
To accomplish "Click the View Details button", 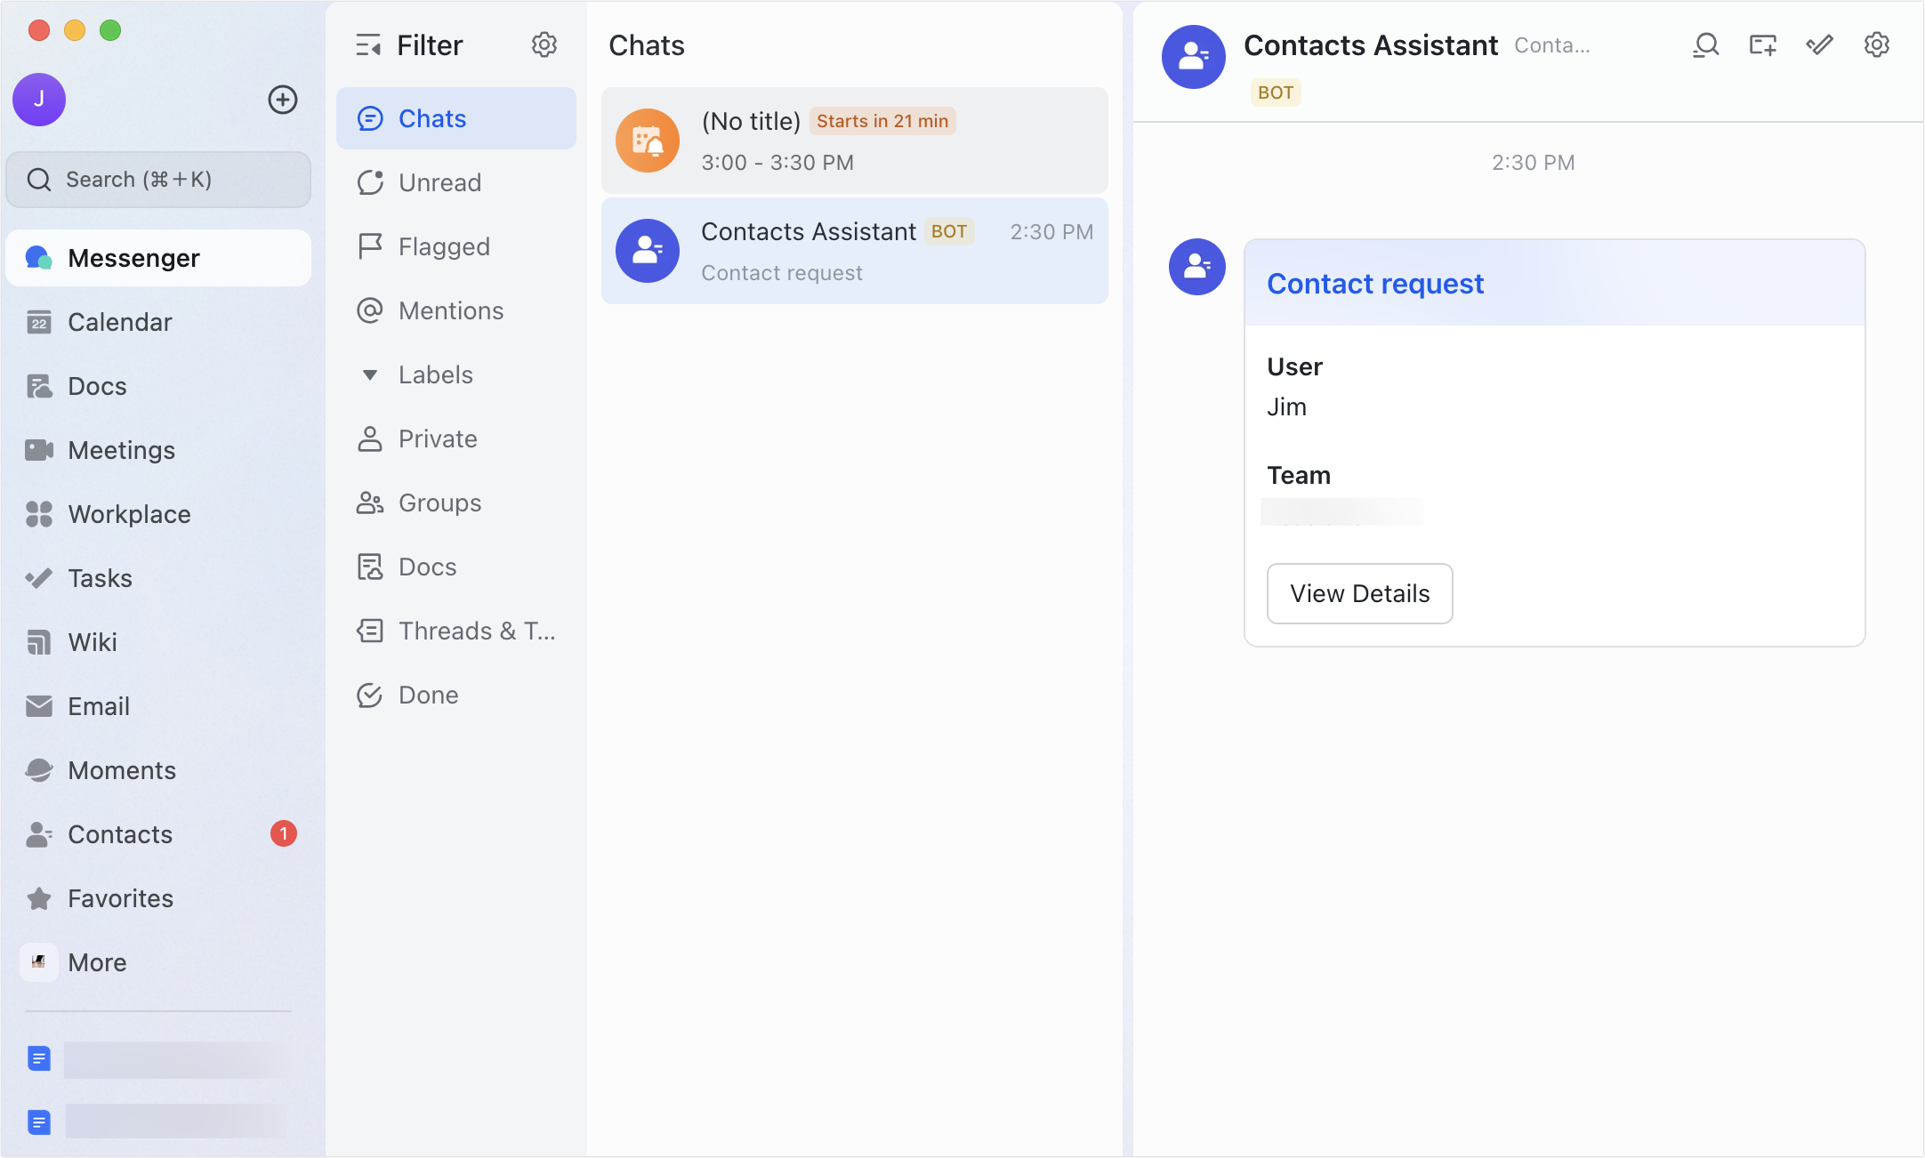I will (1359, 593).
